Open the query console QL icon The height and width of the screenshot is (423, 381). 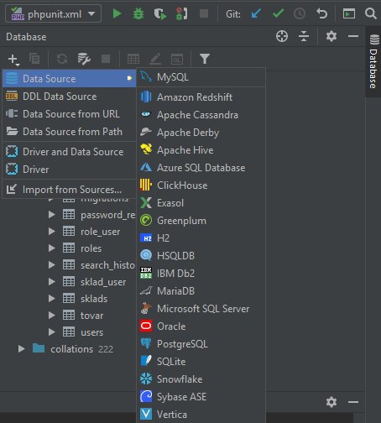tap(177, 59)
